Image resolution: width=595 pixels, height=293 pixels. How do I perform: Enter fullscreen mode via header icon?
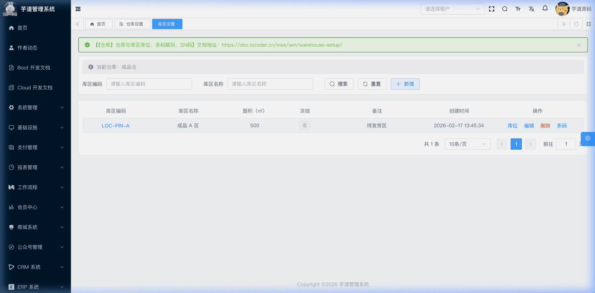492,9
